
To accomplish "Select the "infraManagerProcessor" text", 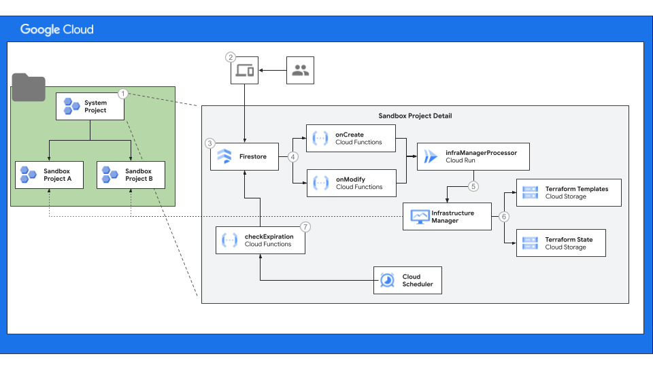I will coord(481,153).
